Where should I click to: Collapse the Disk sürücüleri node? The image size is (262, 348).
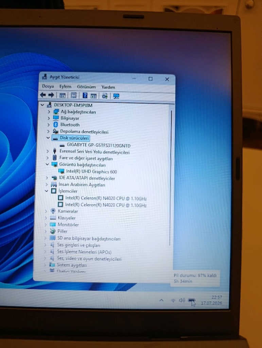pos(48,138)
